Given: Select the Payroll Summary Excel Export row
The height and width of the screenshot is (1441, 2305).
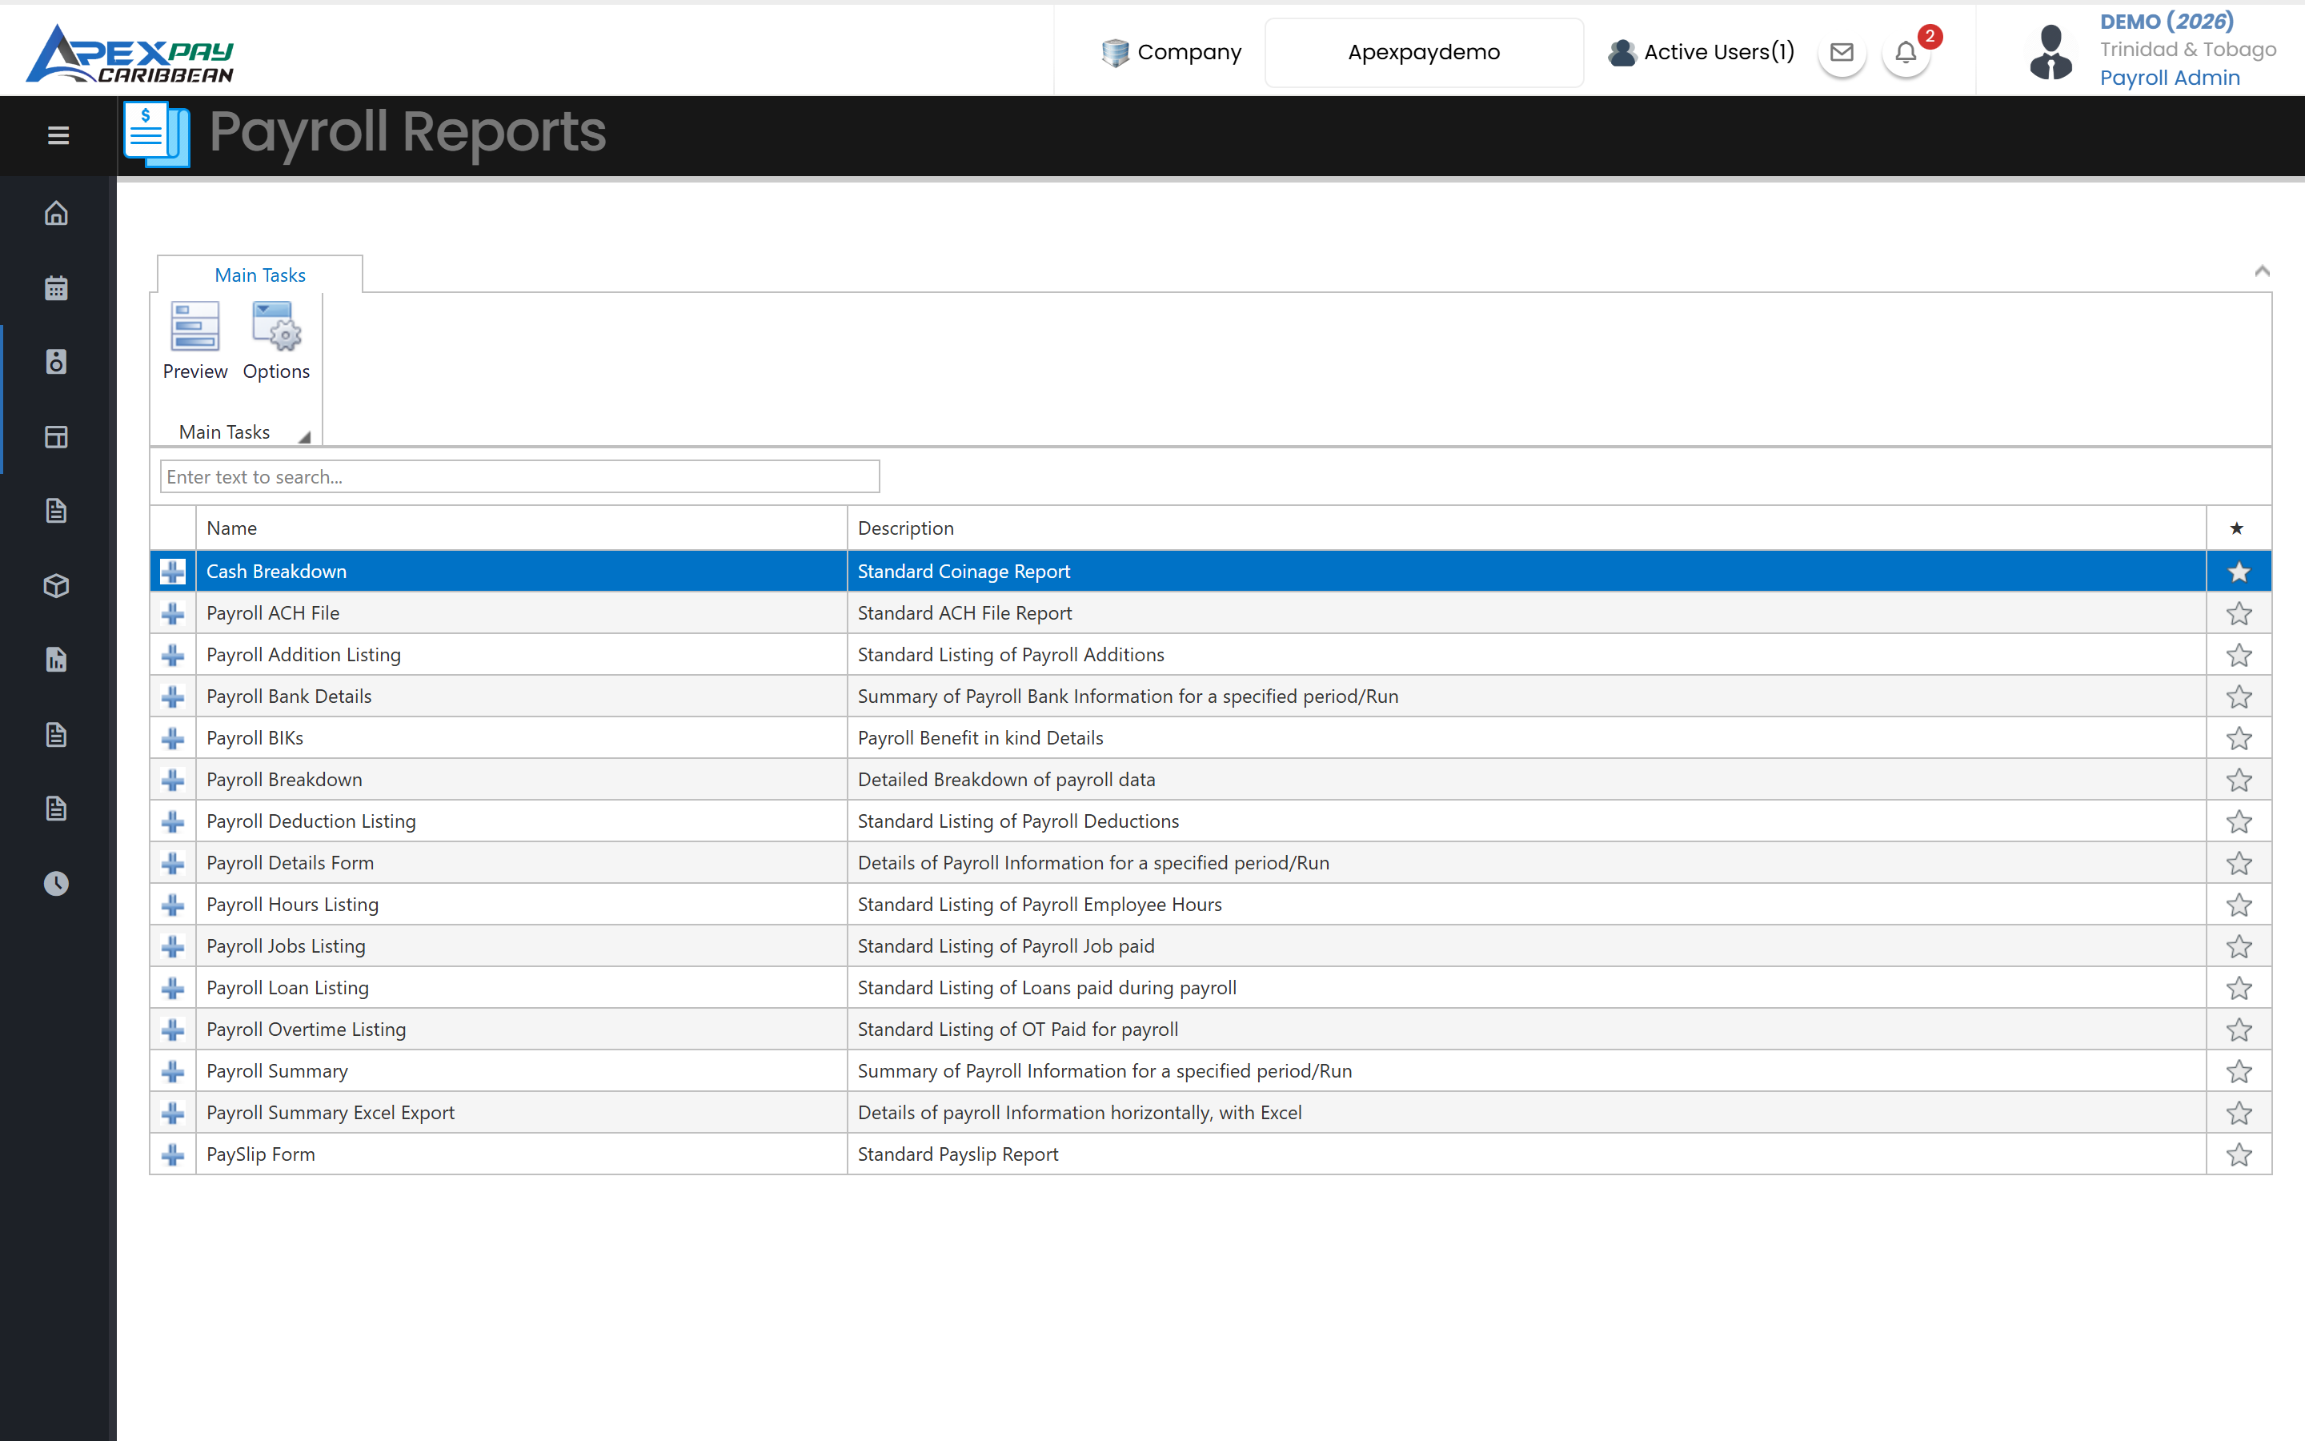Looking at the screenshot, I should point(1209,1112).
